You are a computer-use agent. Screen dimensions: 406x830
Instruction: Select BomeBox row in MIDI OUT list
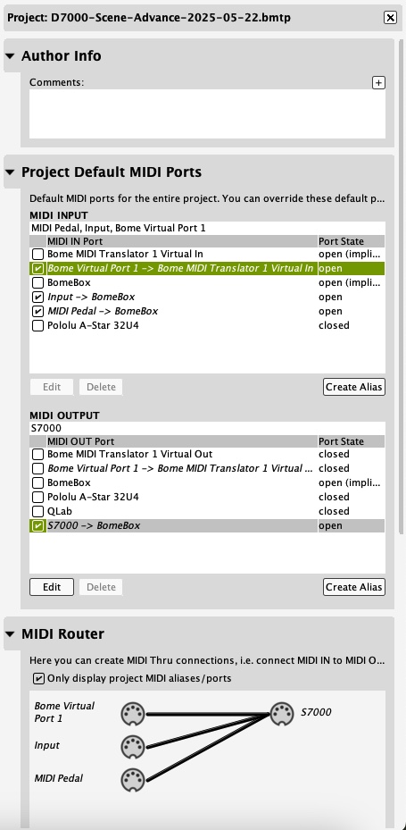207,482
